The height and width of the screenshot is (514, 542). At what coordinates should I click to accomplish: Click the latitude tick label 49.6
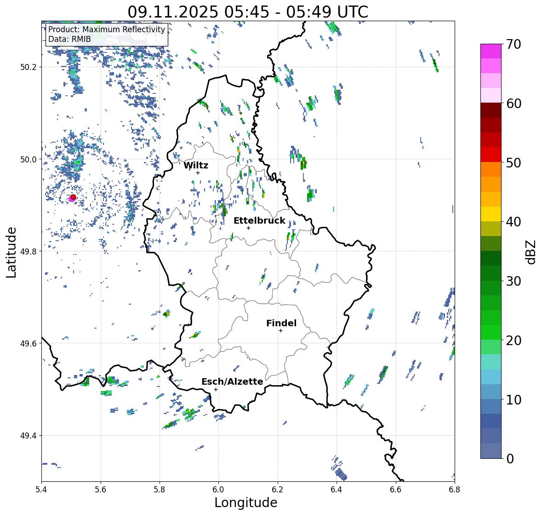(x=29, y=343)
